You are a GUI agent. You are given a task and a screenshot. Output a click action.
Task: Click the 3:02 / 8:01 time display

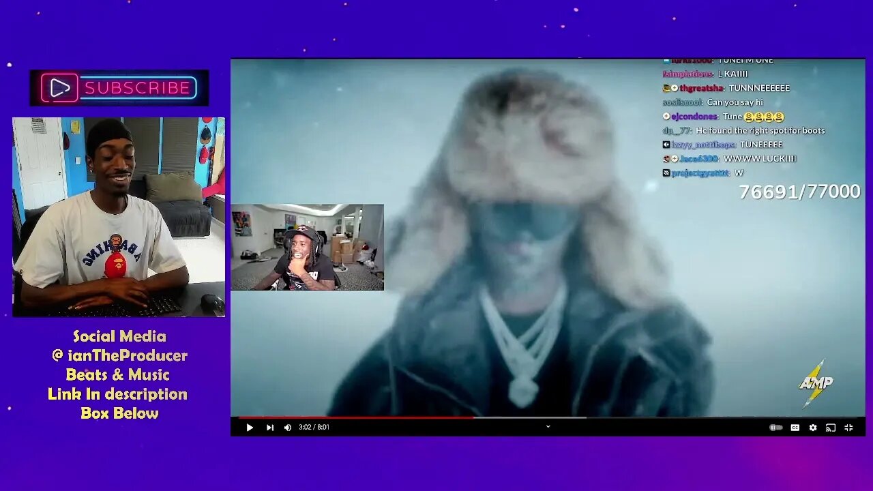point(314,428)
